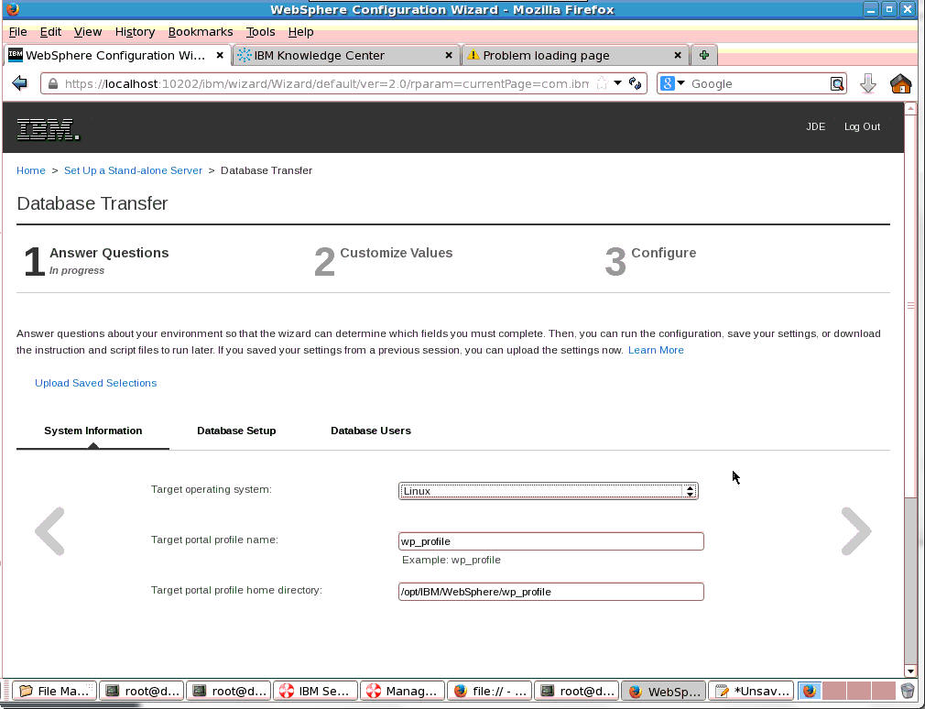The width and height of the screenshot is (925, 709).
Task: Open Manag... taskbar window
Action: 402,691
